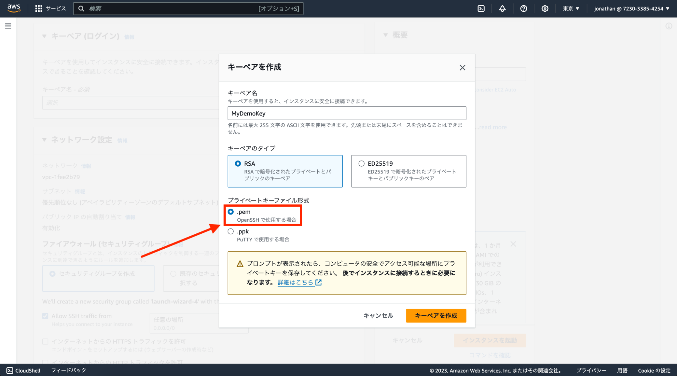Open the help question mark icon
Viewport: 677px width, 376px height.
524,8
